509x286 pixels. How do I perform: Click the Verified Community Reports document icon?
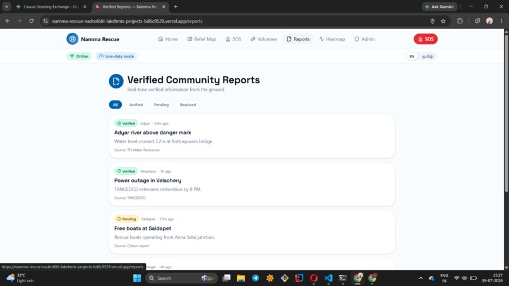116,81
